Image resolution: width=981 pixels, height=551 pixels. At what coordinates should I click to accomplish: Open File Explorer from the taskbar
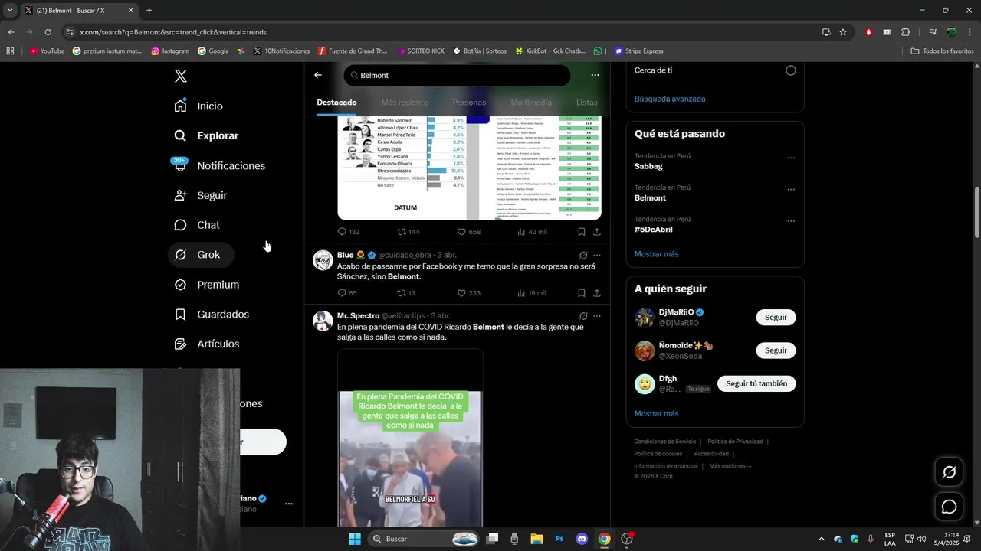(536, 539)
